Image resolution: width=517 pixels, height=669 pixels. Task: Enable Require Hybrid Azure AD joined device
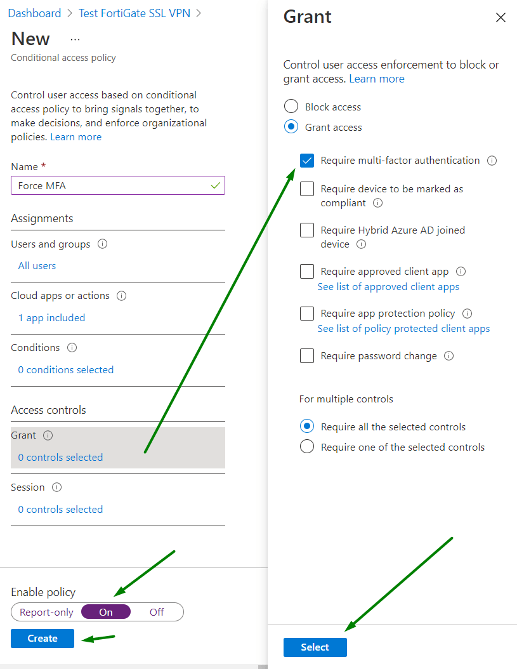[307, 230]
